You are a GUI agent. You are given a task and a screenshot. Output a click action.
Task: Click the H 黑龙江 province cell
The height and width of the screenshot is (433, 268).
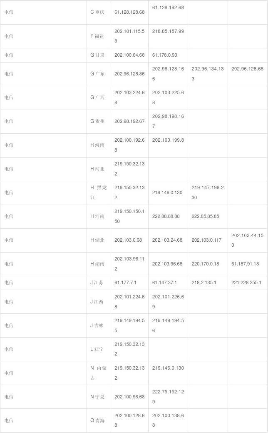pos(99,193)
